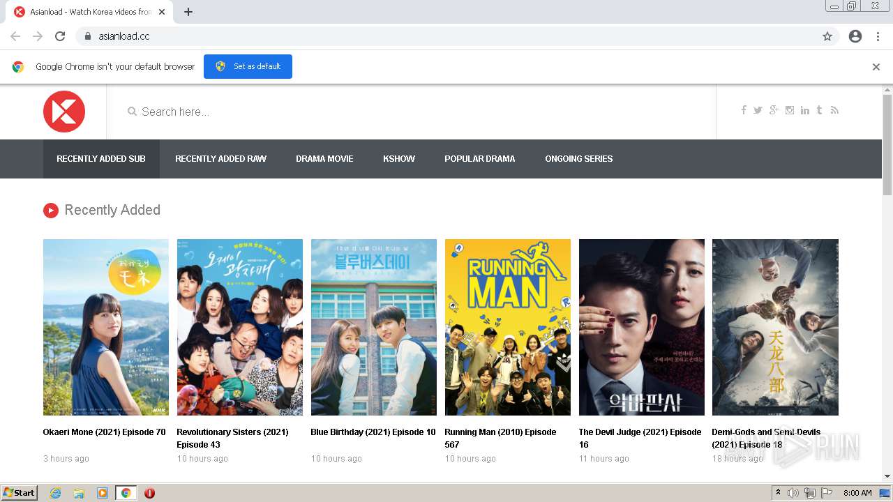Open Okaeri Mone Episode 70 link
Viewport: 893px width, 502px height.
click(105, 432)
